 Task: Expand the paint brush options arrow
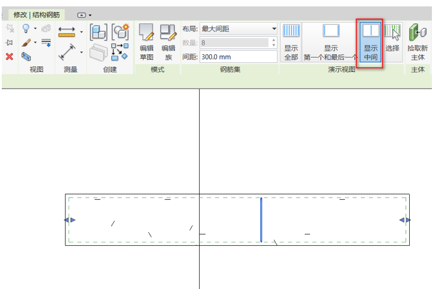[x=36, y=42]
